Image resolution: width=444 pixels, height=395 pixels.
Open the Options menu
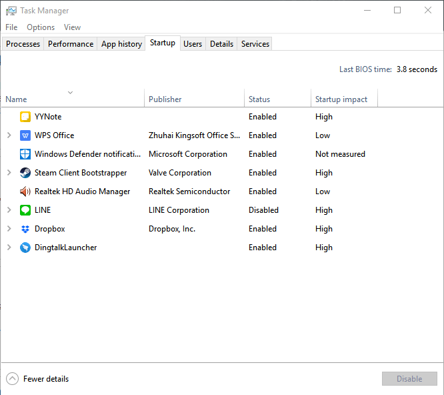(41, 27)
